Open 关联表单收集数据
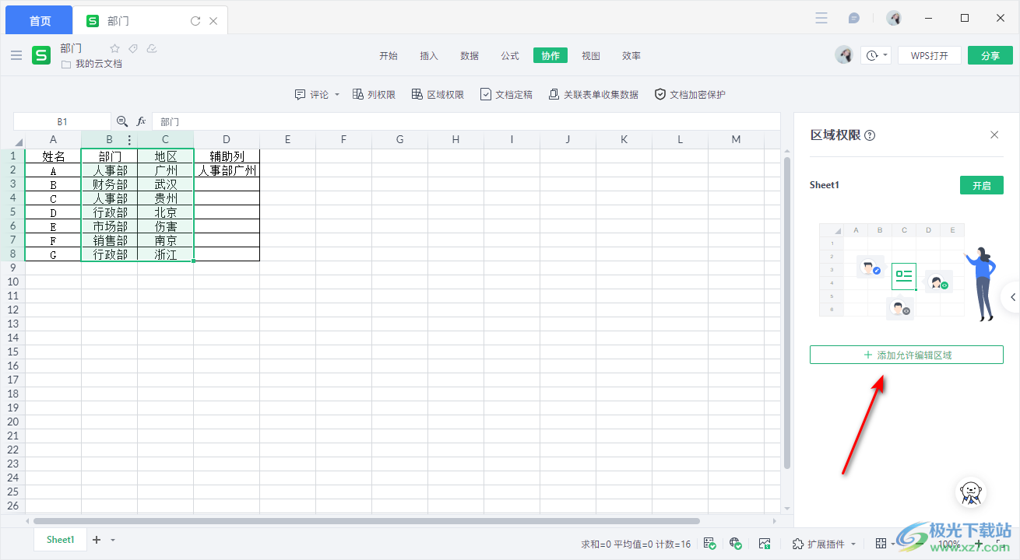Viewport: 1020px width, 560px height. (x=593, y=94)
